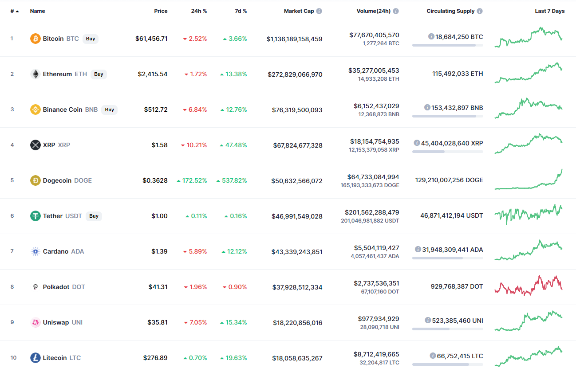Open the Polkadot name link

tap(56, 287)
